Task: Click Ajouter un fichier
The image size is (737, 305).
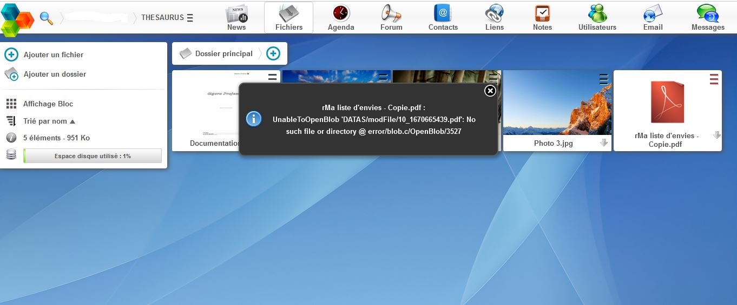Action: [x=53, y=55]
